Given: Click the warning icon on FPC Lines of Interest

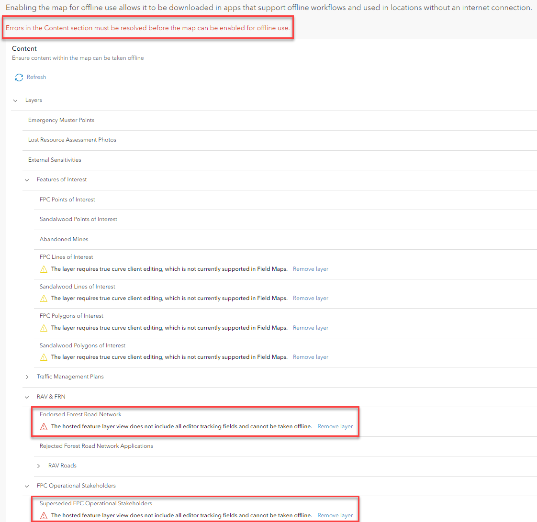Looking at the screenshot, I should coord(44,269).
